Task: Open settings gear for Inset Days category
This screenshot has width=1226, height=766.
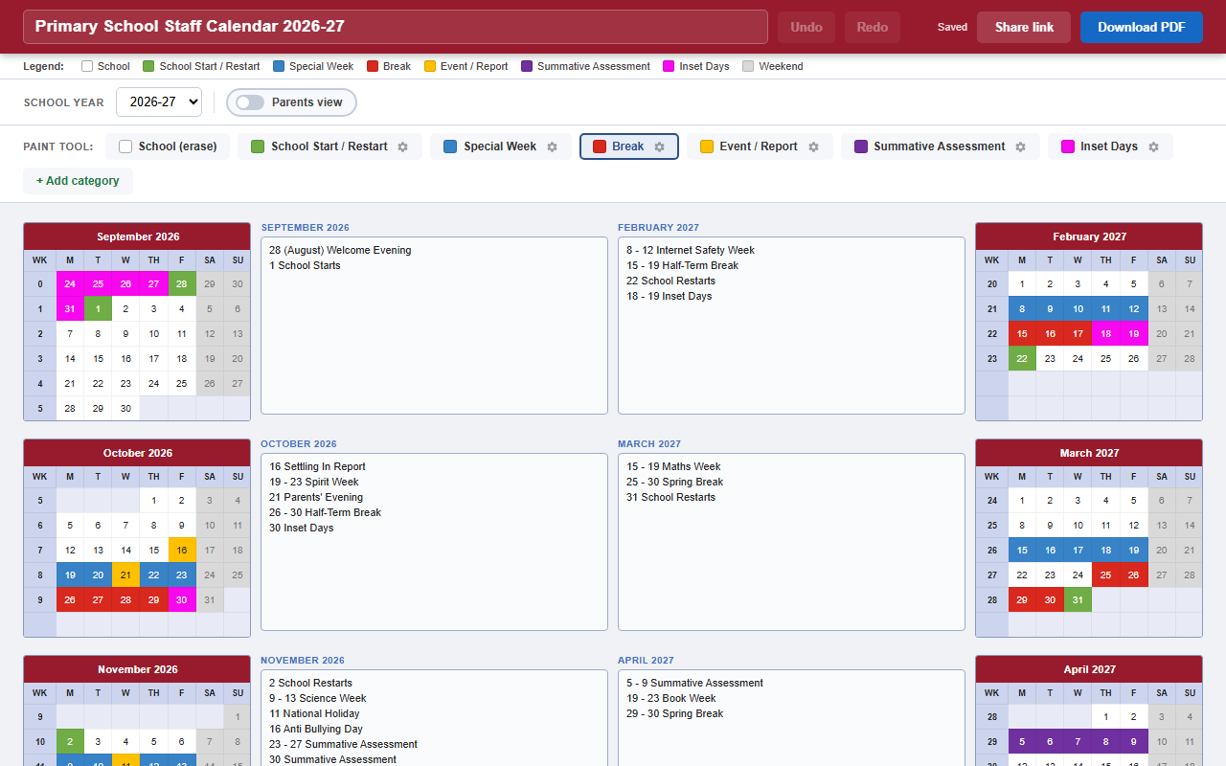Action: tap(1154, 146)
